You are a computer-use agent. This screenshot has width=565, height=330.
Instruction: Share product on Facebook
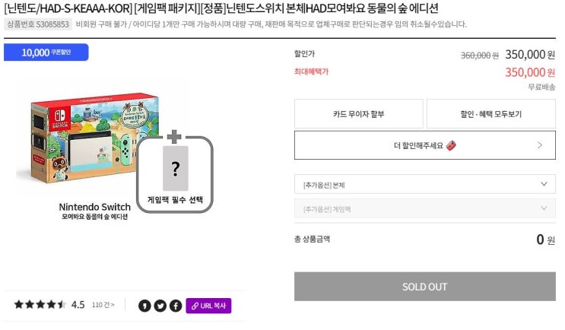click(x=176, y=306)
